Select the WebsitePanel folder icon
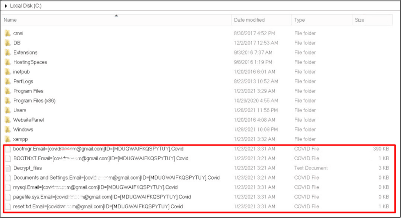Screen dimensions: 401x218 8,120
